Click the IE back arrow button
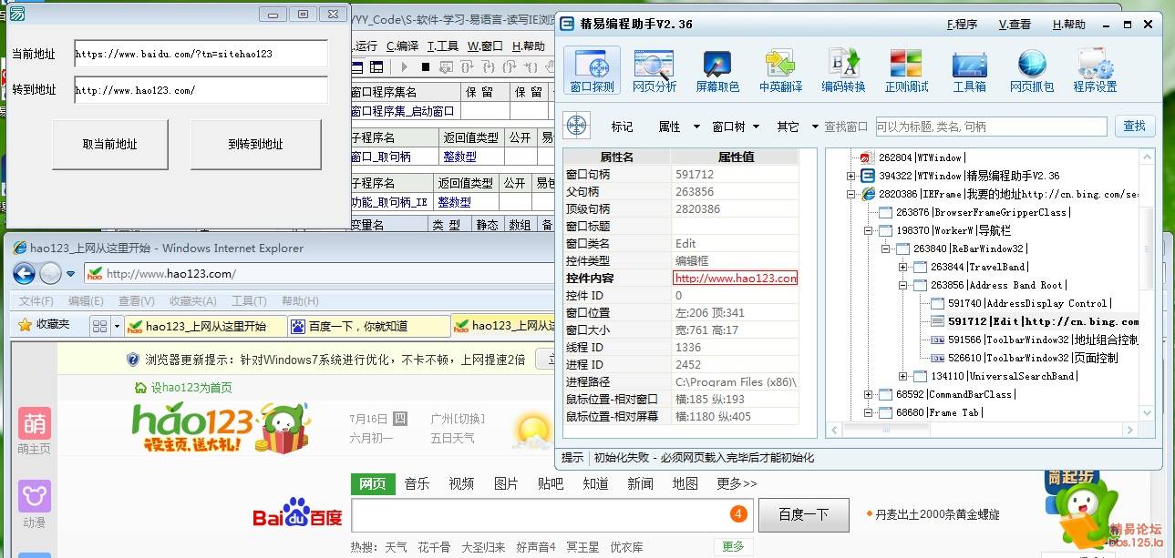The width and height of the screenshot is (1175, 558). point(24,273)
